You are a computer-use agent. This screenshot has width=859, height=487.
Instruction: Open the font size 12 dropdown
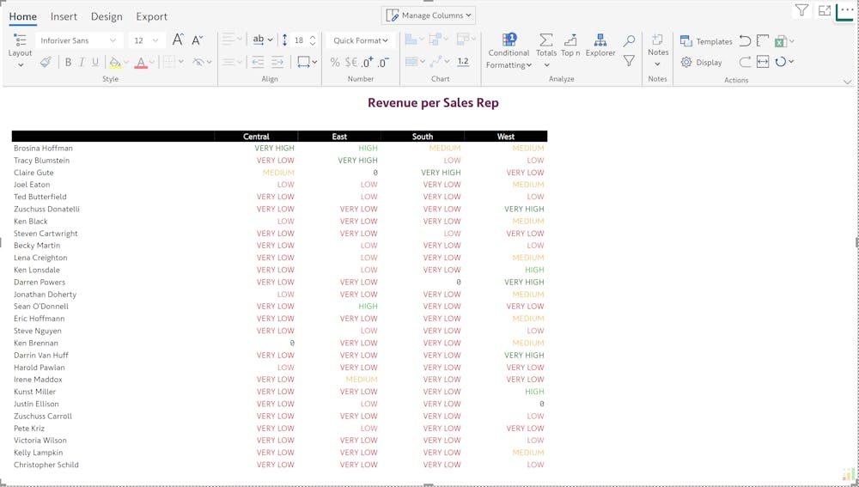click(x=146, y=40)
